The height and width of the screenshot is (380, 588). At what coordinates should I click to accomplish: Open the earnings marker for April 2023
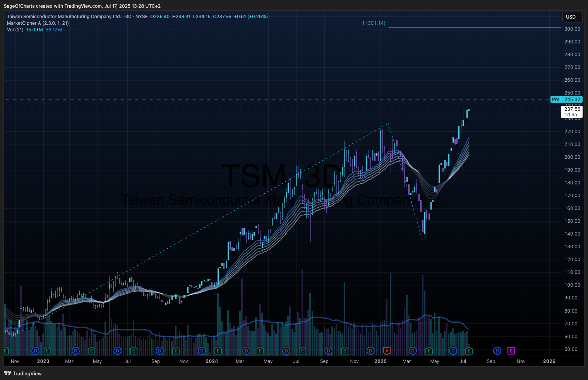tap(92, 351)
